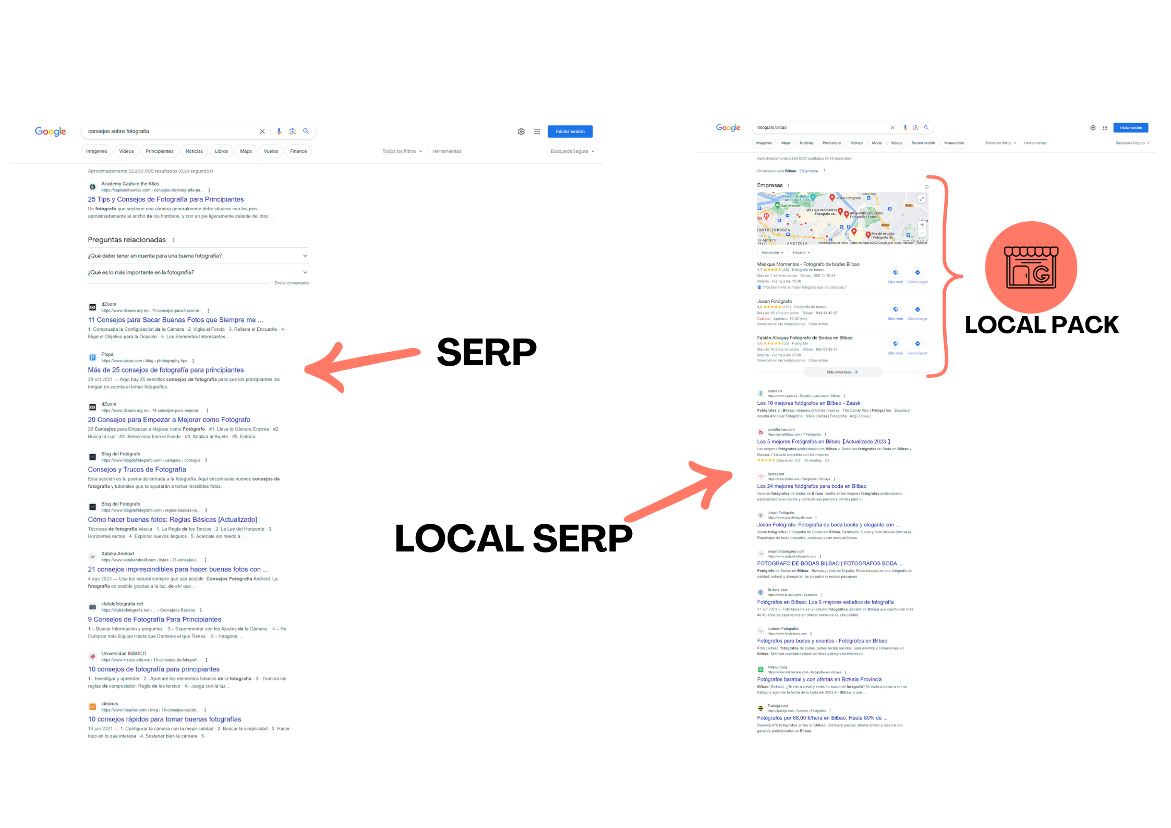1171x828 pixels.
Task: Click the 'Elegir zona' link
Action: pos(808,171)
